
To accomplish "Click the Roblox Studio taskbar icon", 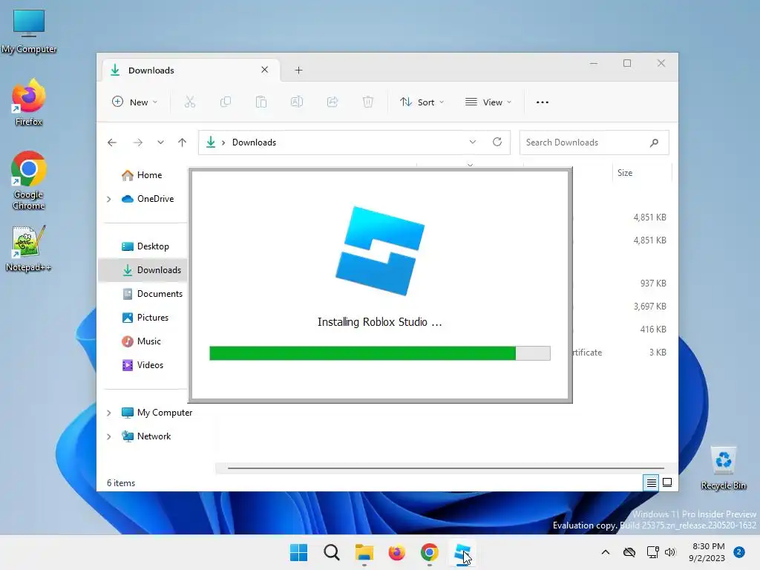I will pyautogui.click(x=462, y=552).
